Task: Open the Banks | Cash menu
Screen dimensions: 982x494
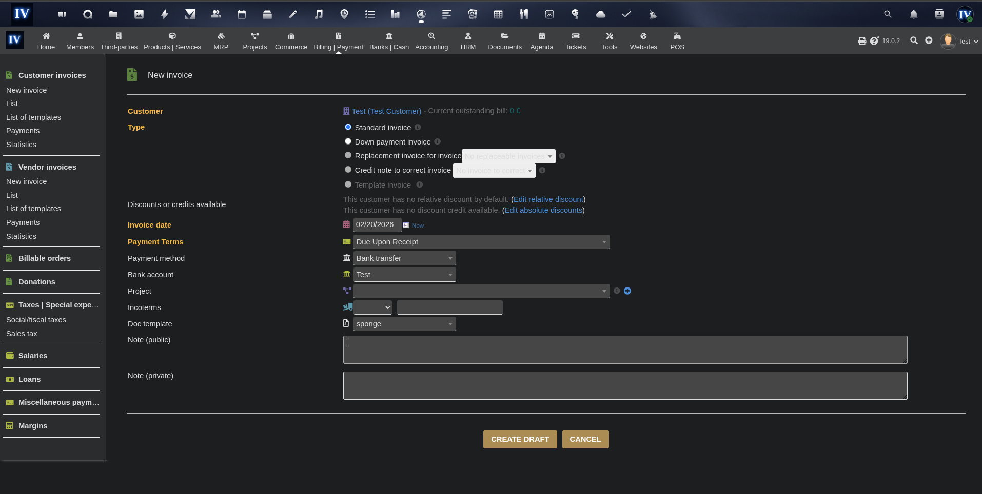Action: pos(389,41)
